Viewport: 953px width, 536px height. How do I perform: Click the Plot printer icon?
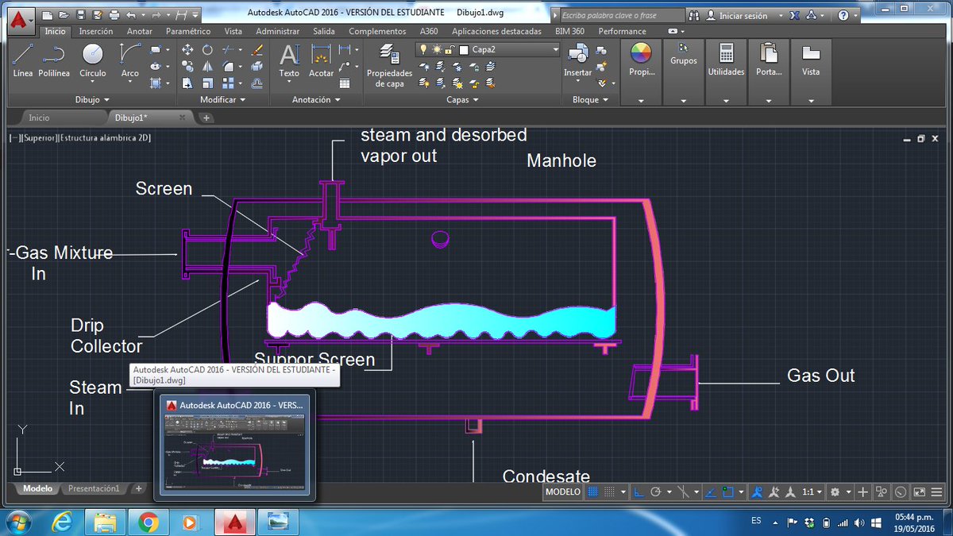click(114, 14)
